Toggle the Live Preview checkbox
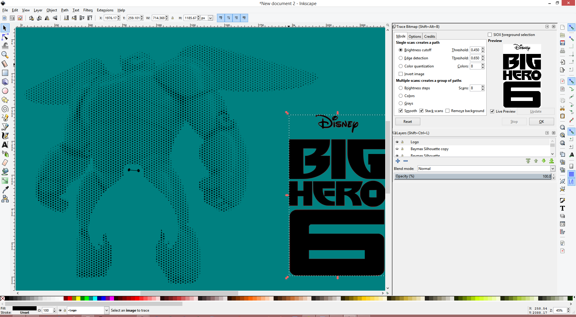Viewport: 576px width, 317px height. click(492, 111)
